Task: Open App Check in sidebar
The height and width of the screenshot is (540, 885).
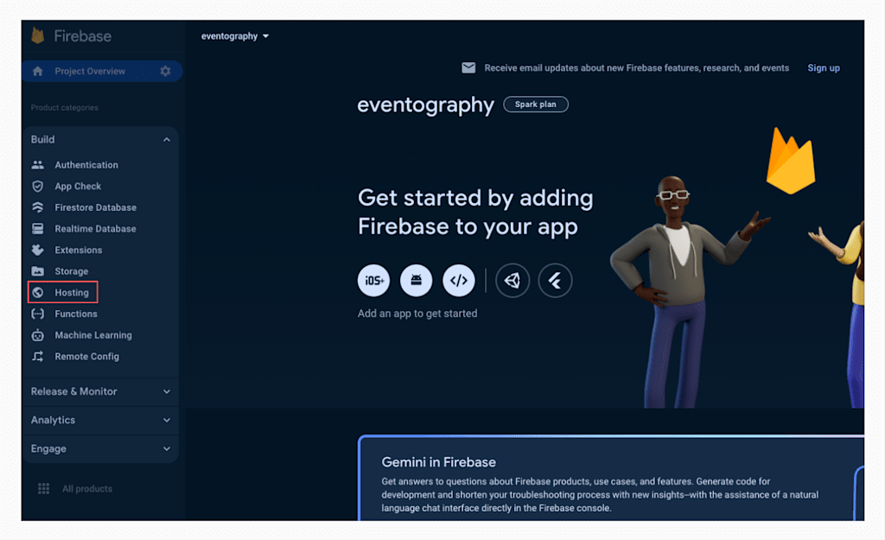Action: 78,187
